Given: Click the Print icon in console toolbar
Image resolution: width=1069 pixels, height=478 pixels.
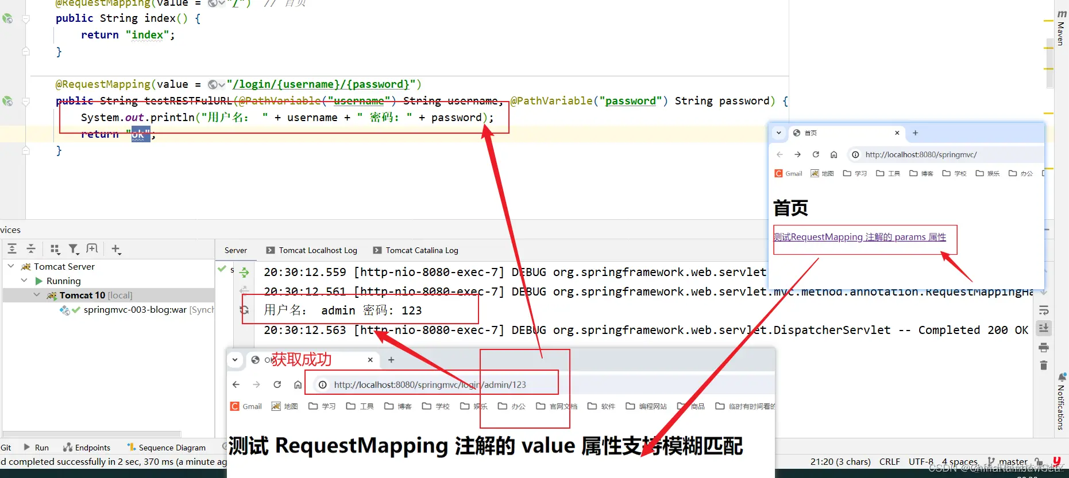Looking at the screenshot, I should tap(1044, 347).
